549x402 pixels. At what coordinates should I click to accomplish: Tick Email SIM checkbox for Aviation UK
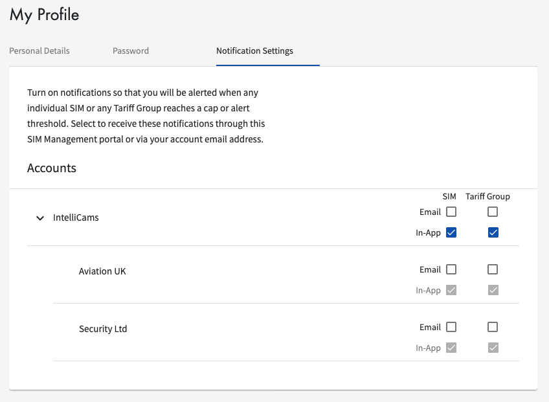tap(451, 269)
